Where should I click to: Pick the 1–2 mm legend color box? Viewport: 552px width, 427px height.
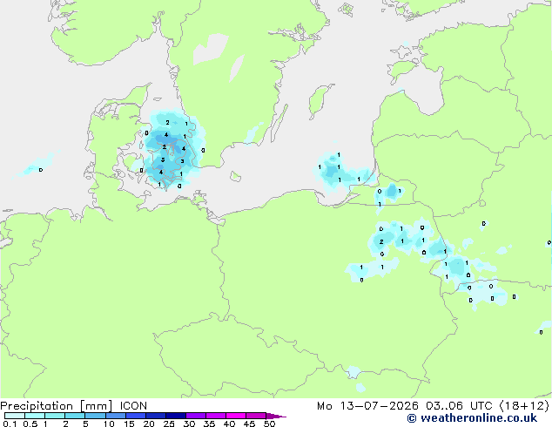pos(55,416)
